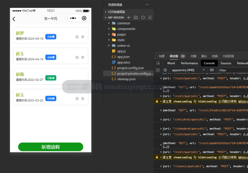Activate the element inspector picker
Screen dimensions: 248x173
tap(158, 63)
